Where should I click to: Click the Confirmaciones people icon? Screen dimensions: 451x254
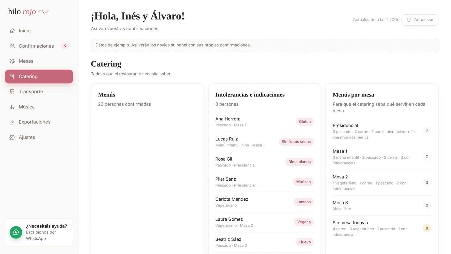pos(12,46)
